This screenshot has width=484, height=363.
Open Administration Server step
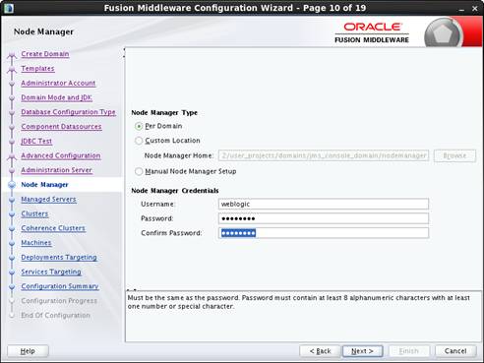pyautogui.click(x=56, y=170)
